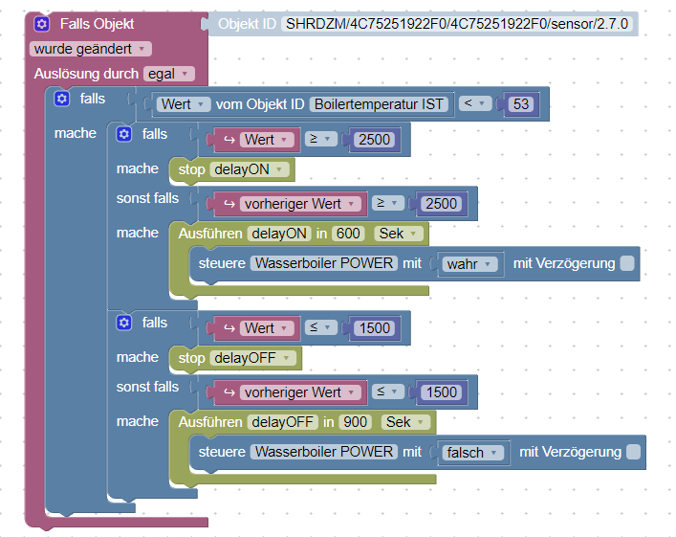
Task: Open Sek unit dropdown after 900
Action: pos(405,422)
